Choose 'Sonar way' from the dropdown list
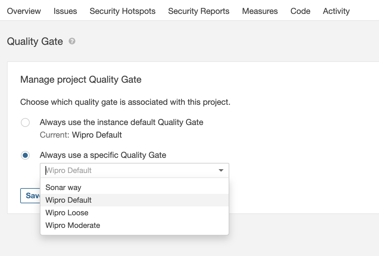 point(63,188)
